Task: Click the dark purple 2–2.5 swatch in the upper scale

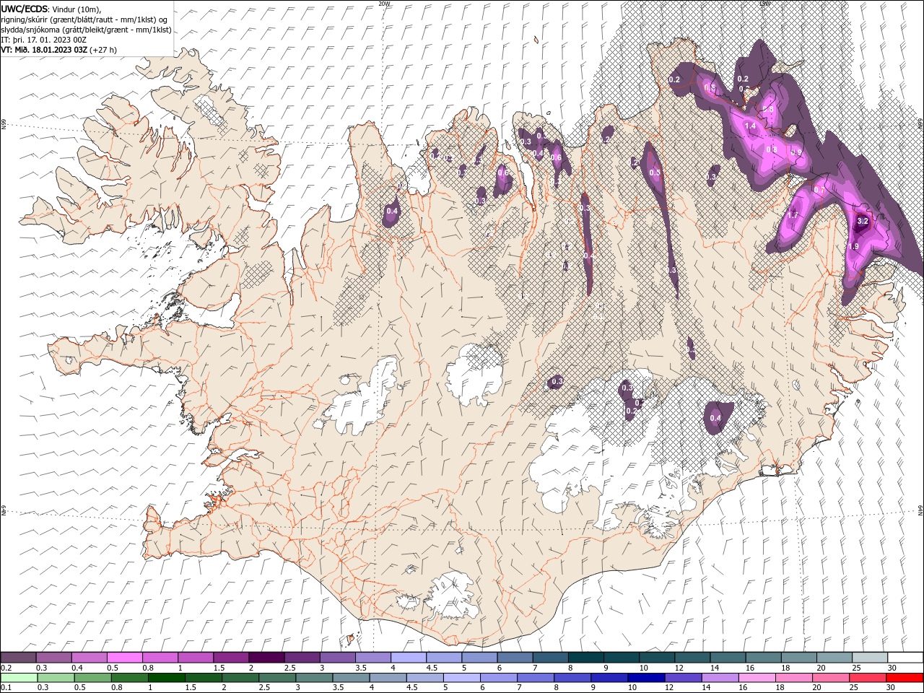Action: (x=266, y=658)
